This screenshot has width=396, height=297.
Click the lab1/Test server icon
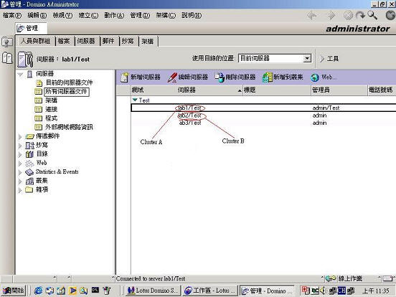[25, 59]
